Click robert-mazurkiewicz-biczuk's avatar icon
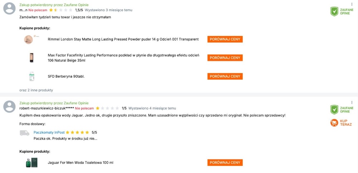 tap(9, 107)
